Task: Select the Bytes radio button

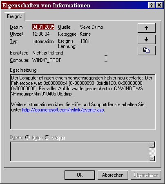Action: click(27, 137)
